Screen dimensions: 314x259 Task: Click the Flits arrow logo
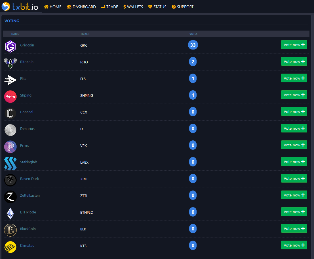point(10,80)
